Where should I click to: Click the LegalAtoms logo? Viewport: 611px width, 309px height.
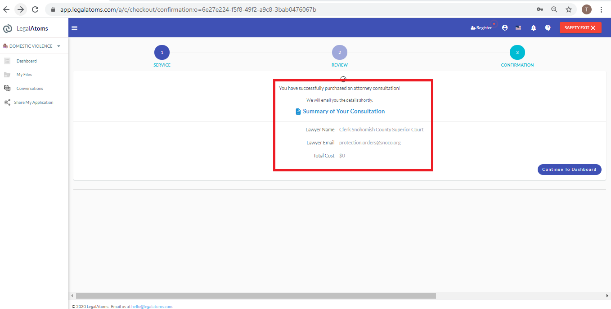pyautogui.click(x=26, y=28)
